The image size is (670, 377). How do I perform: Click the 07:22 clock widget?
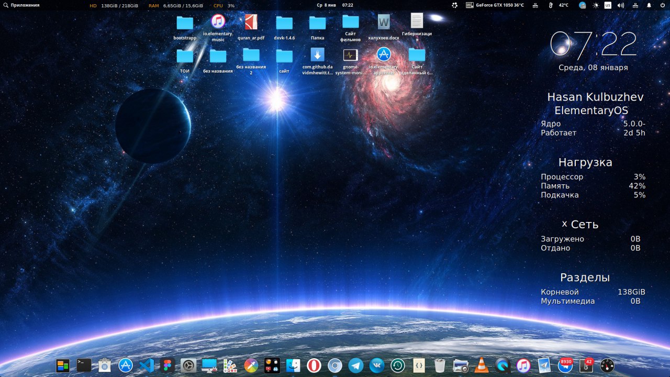point(593,44)
